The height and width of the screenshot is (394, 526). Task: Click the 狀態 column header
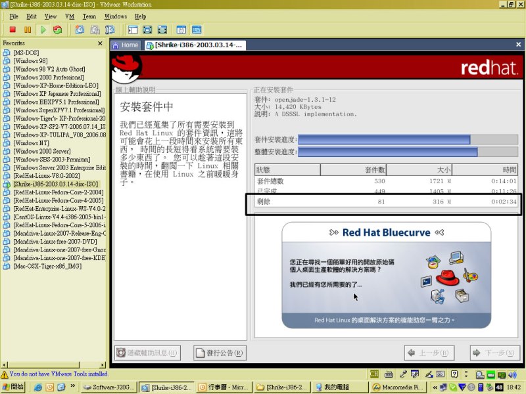point(287,170)
